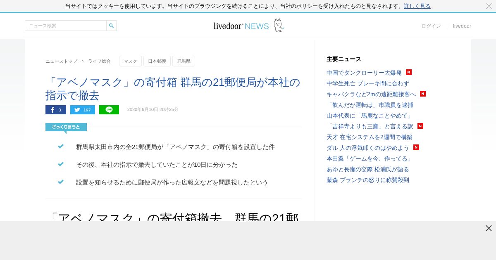Open 山本代表に「馬鹿なことやめて」 news

[370, 116]
